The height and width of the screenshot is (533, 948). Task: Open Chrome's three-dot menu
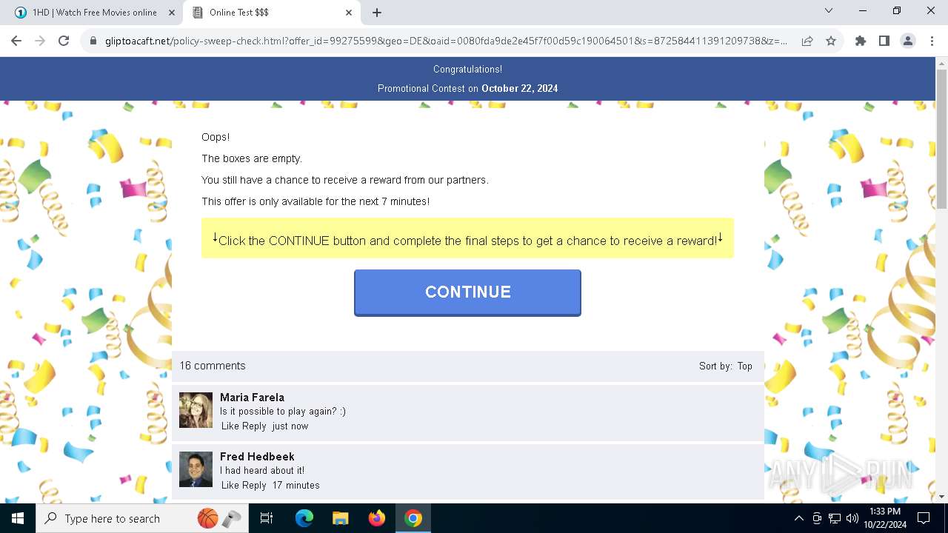click(x=931, y=41)
